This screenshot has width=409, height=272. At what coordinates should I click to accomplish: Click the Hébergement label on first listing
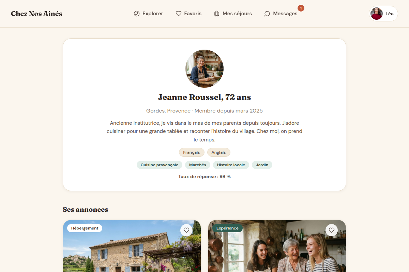click(85, 228)
